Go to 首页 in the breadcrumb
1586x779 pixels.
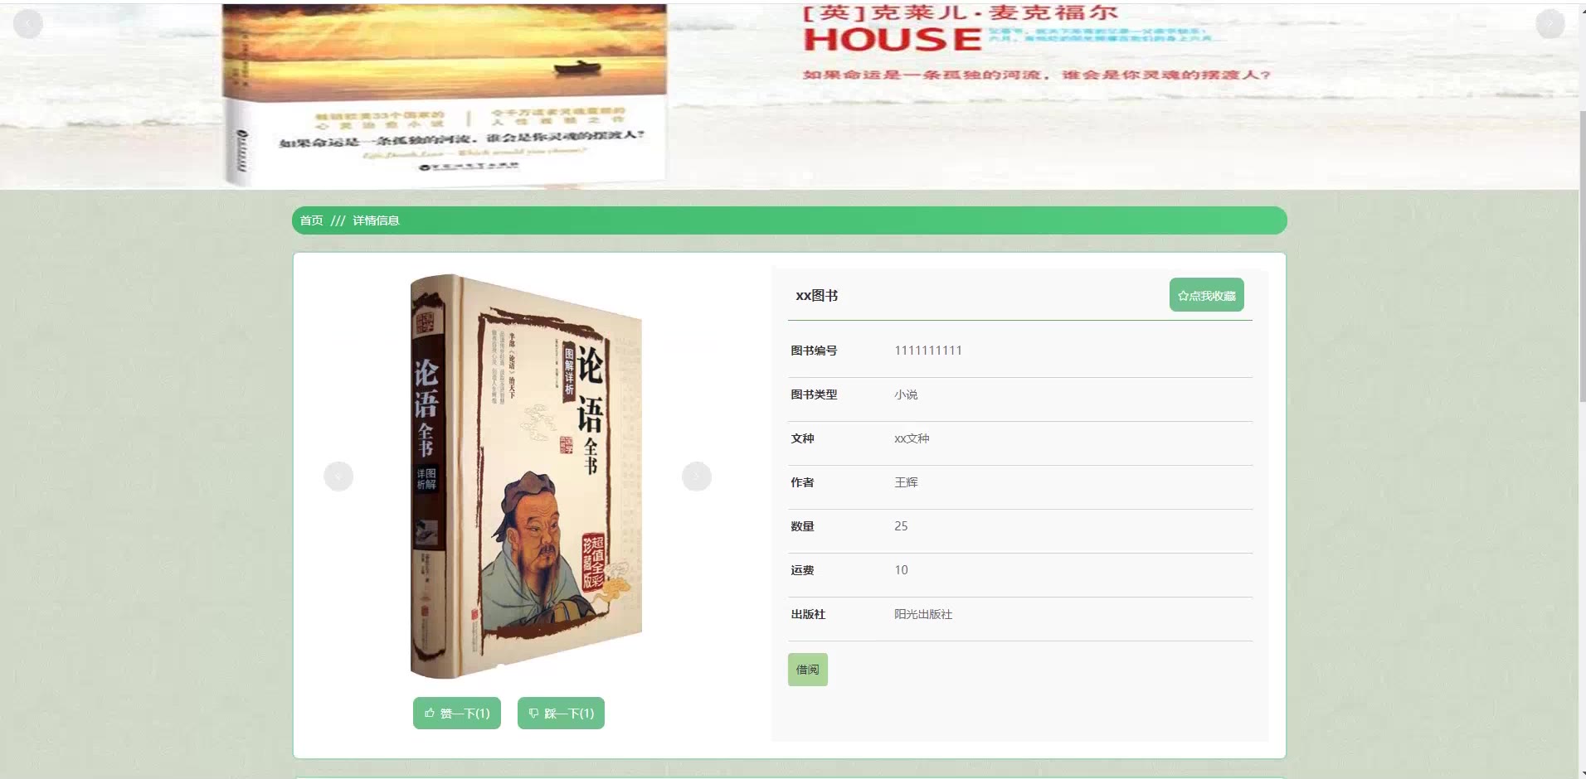tap(312, 220)
